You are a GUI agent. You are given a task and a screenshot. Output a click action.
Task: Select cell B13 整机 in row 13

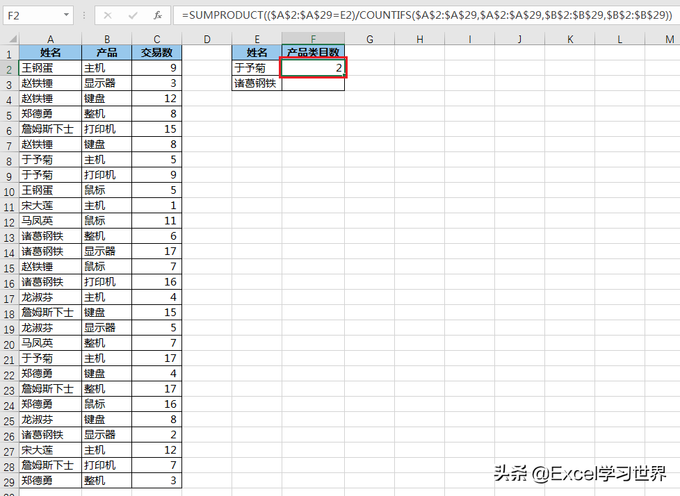pos(106,235)
